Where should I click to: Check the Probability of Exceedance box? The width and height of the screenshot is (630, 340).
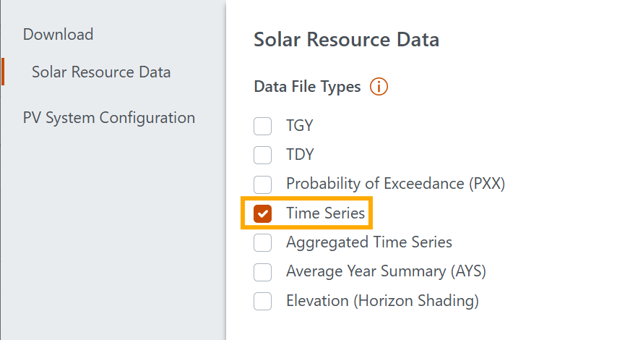[263, 184]
